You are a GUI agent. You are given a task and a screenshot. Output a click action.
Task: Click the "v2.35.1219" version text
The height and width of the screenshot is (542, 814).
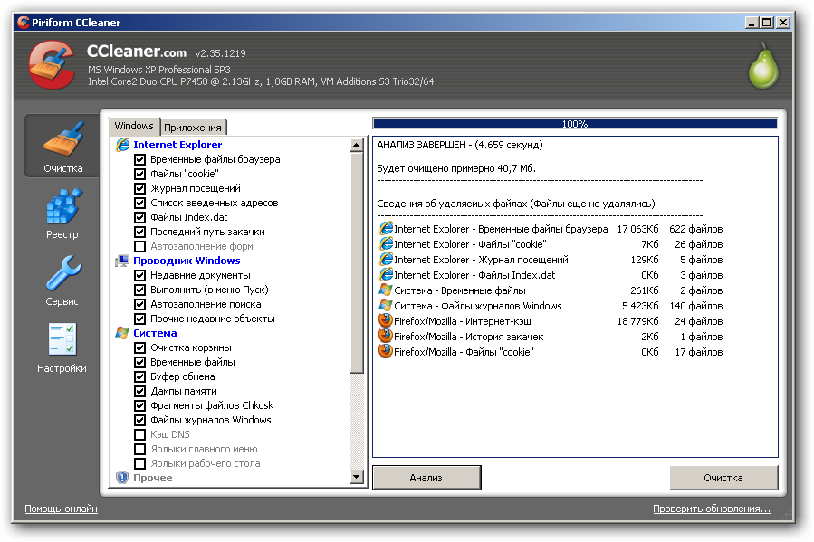tap(221, 53)
